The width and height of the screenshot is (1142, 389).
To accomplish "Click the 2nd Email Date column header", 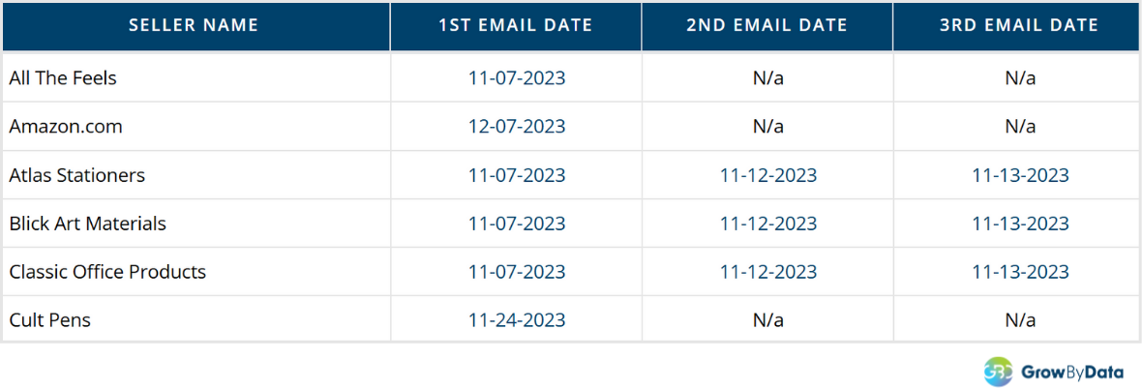I will pyautogui.click(x=766, y=25).
